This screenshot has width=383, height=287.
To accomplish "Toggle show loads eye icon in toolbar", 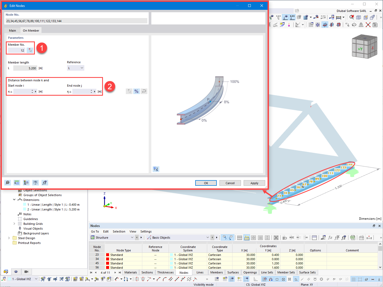I will point(285,17).
